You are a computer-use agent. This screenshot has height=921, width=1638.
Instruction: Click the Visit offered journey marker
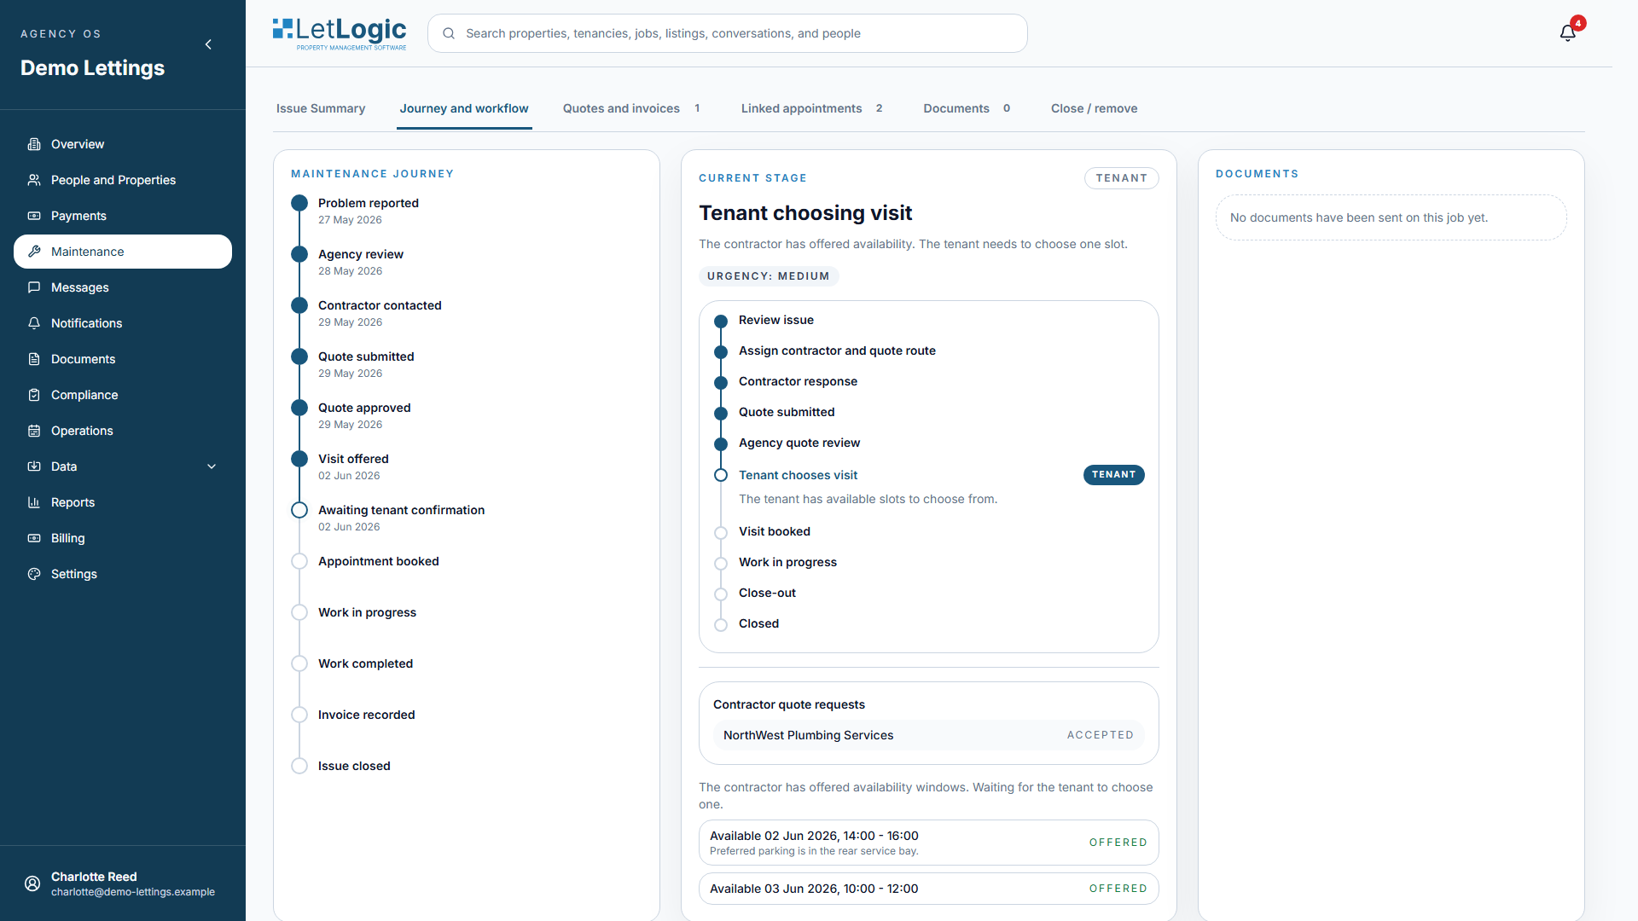pos(299,459)
